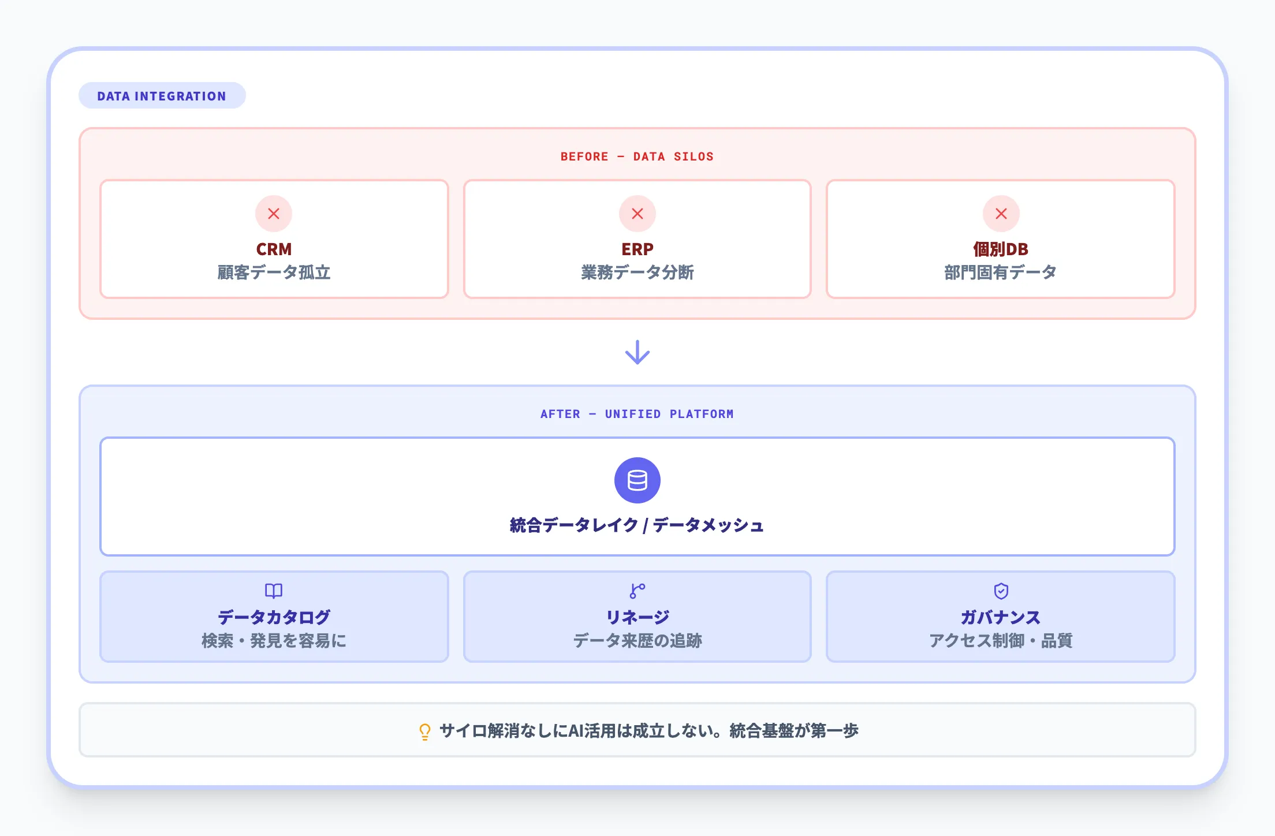Toggle the CRM 顧客データ孤立 card

tap(274, 238)
